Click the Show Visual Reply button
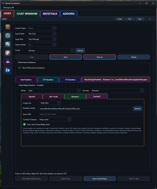The image size is (157, 189). (100, 179)
